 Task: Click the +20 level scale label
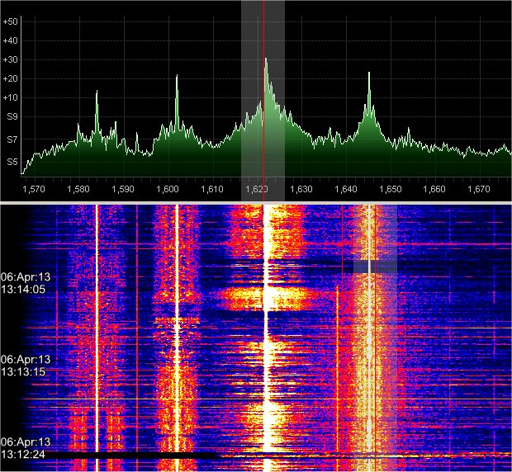[10, 78]
